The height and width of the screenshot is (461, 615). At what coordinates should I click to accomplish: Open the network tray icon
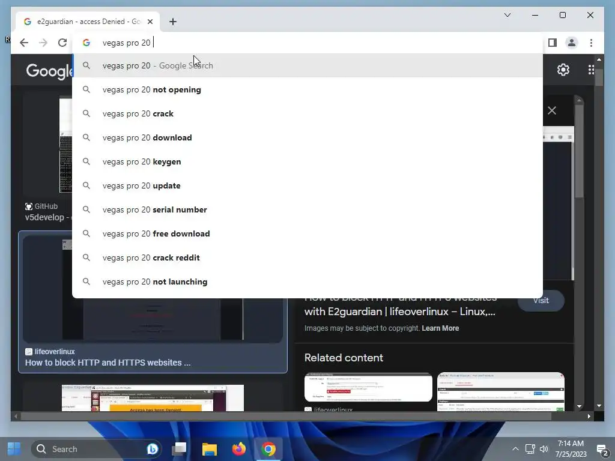(x=530, y=449)
